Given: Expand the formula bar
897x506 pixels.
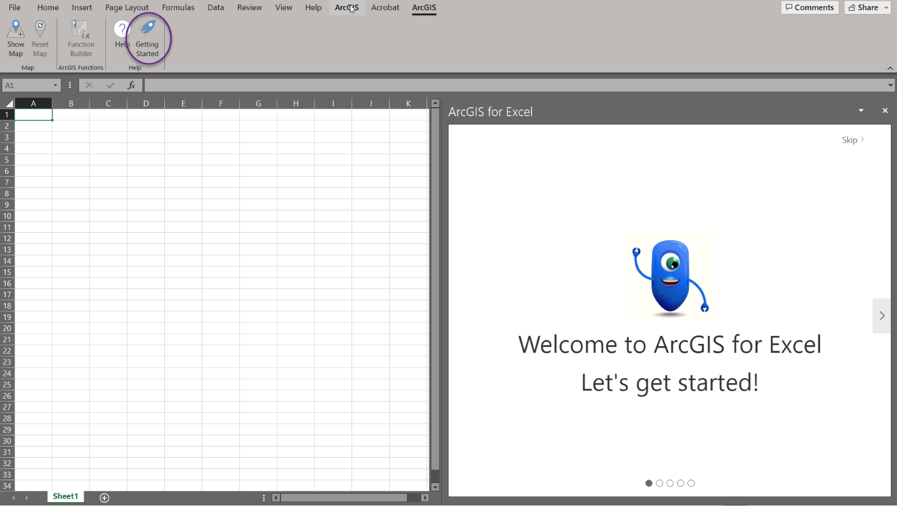Looking at the screenshot, I should pyautogui.click(x=890, y=85).
